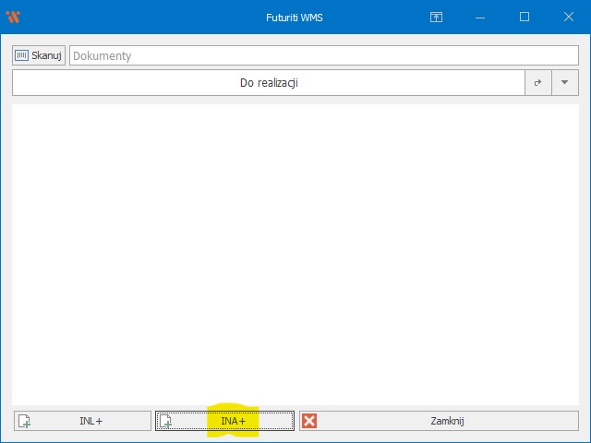Expand the Do realizacji dropdown arrow
Screen dimensions: 591x443
tap(565, 83)
